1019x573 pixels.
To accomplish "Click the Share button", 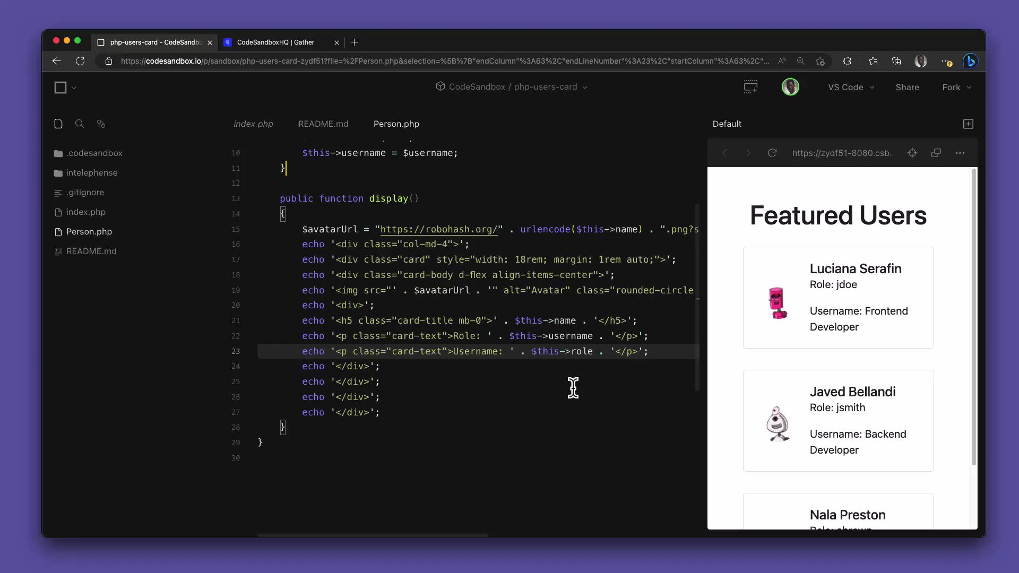I will (907, 87).
